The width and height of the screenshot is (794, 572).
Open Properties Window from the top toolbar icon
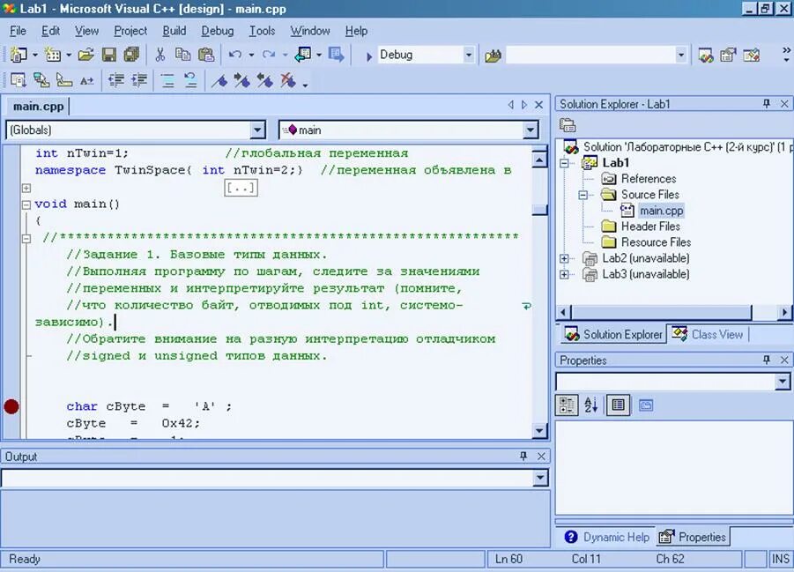(728, 55)
